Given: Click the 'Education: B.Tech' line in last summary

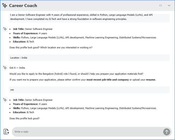Looking at the screenshot, I should [x=23, y=113].
